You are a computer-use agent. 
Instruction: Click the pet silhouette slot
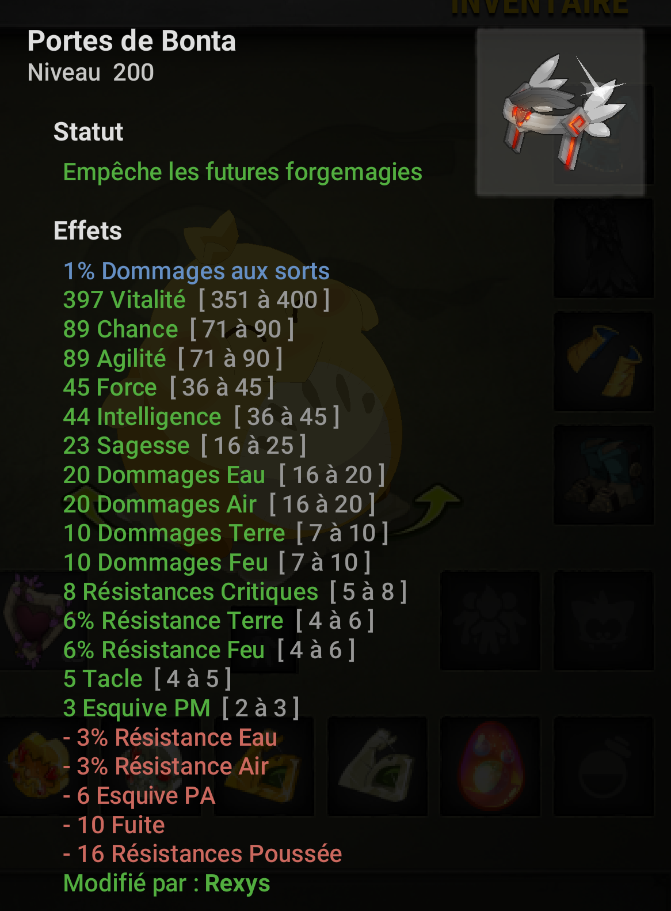490,620
